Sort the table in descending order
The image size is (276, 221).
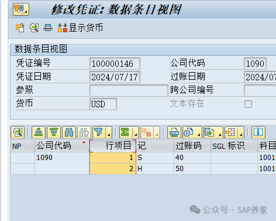[54, 132]
